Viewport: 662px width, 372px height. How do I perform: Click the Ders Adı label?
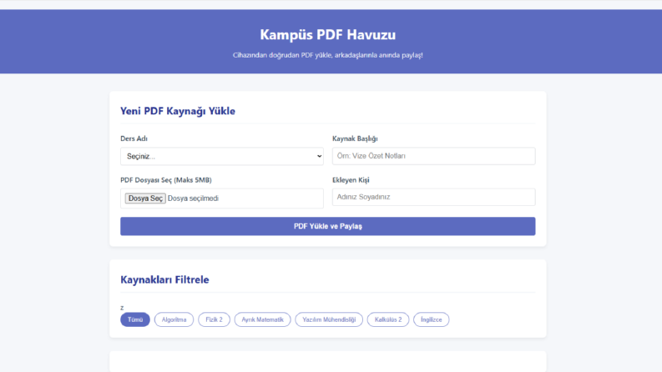pos(134,138)
